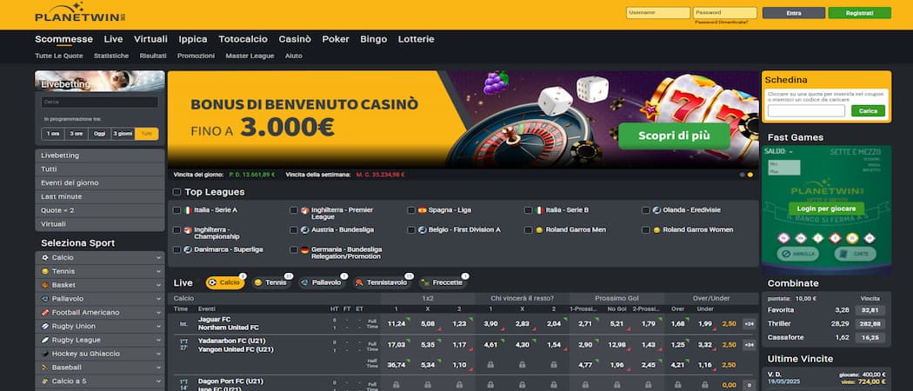Expand the Baseball sport chevron
Viewport: 913px width, 391px height.
point(158,368)
